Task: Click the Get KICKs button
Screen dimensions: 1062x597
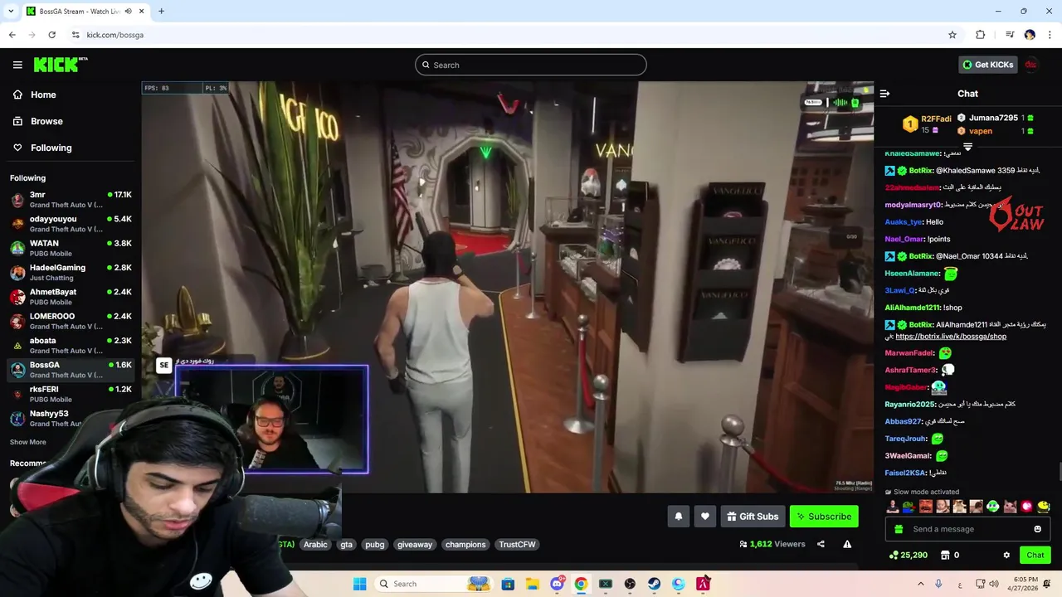Action: pyautogui.click(x=987, y=65)
